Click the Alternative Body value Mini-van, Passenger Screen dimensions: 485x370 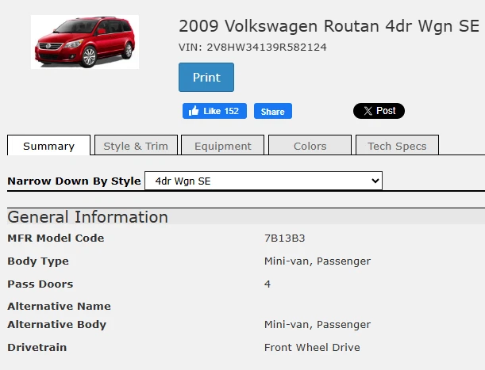[x=318, y=325]
